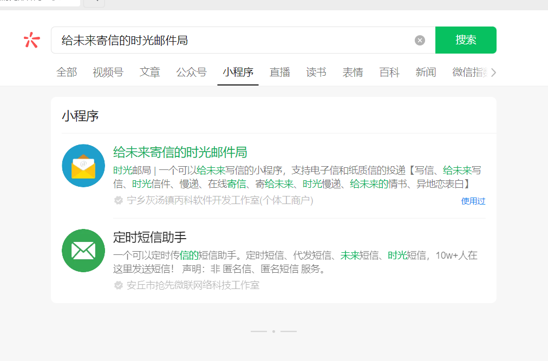Image resolution: width=548 pixels, height=361 pixels.
Task: Focus the search input containing 给未来寄信的时光邮件局
Action: pos(243,40)
